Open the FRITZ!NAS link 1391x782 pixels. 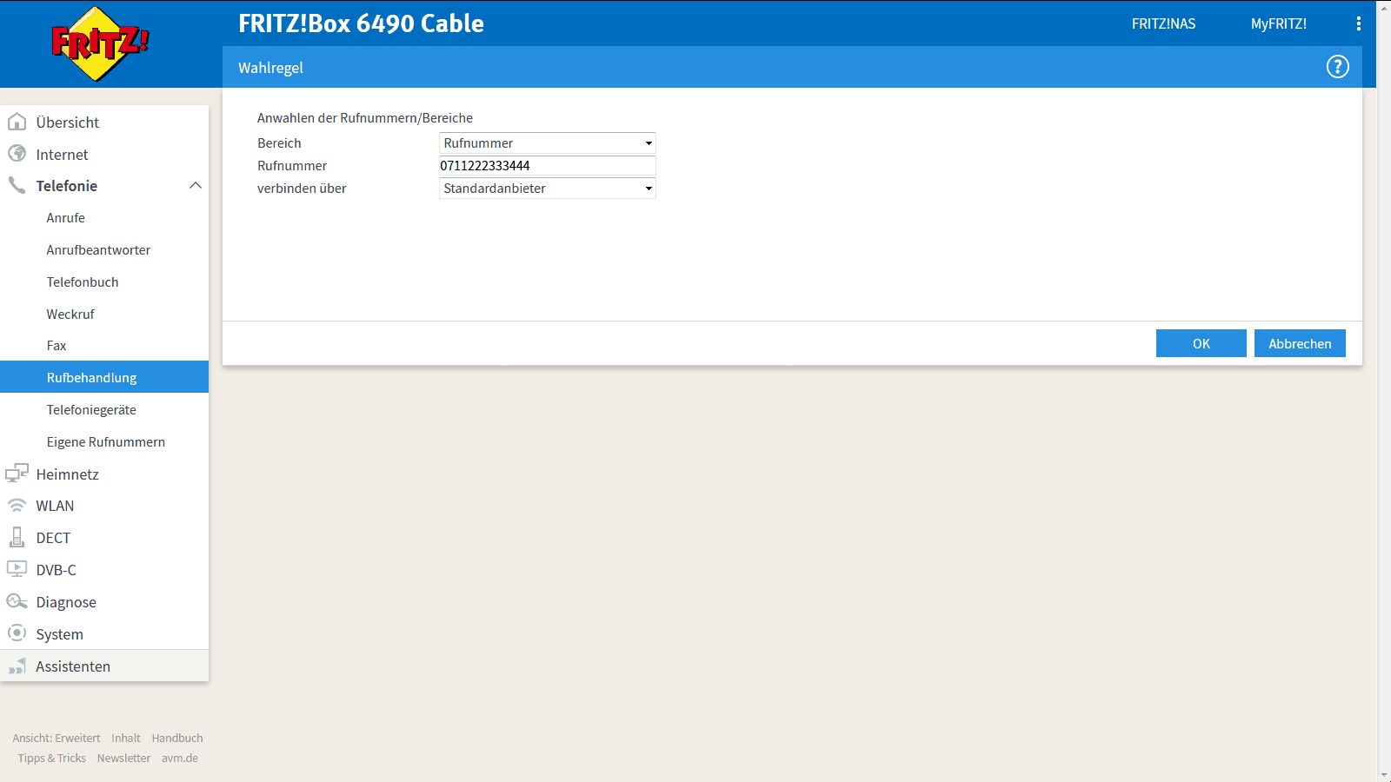pos(1163,23)
